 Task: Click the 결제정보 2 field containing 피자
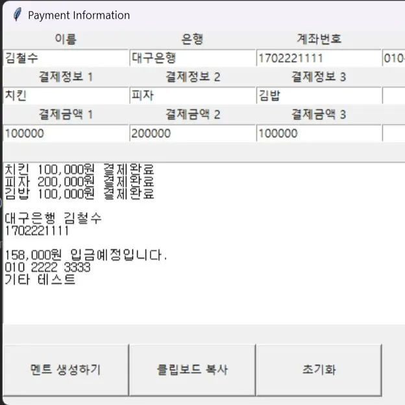click(x=192, y=95)
